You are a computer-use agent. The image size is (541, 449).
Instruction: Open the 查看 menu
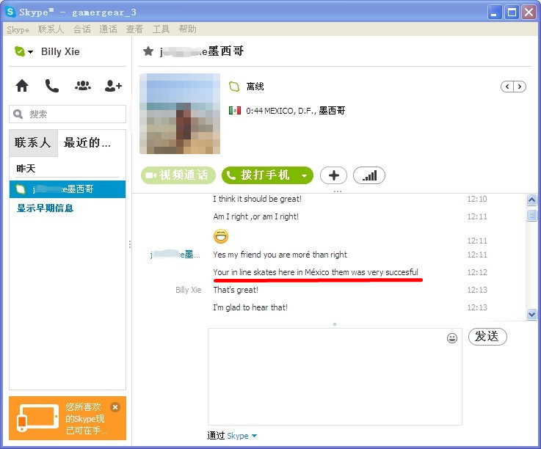click(x=134, y=29)
